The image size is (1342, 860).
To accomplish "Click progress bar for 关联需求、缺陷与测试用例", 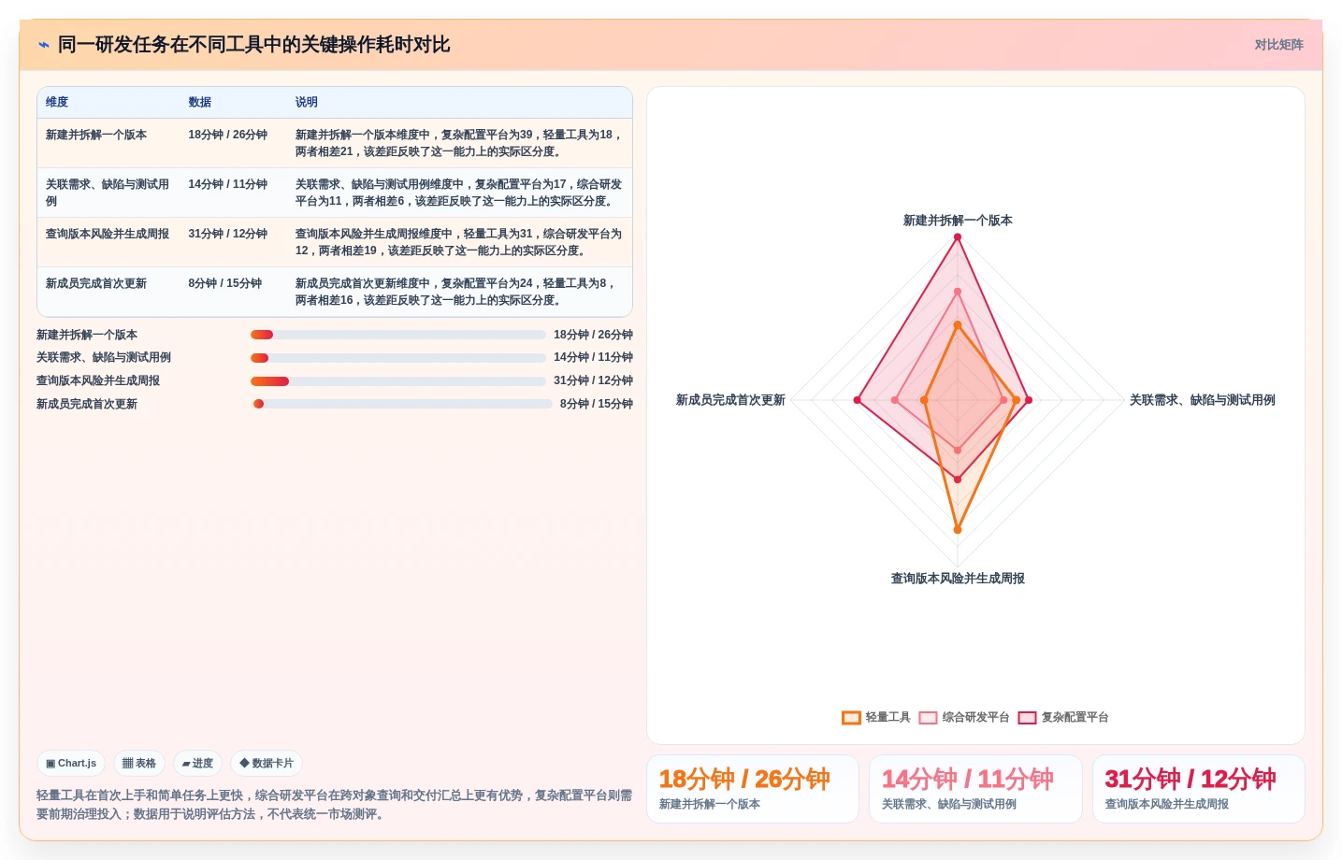I will point(398,358).
